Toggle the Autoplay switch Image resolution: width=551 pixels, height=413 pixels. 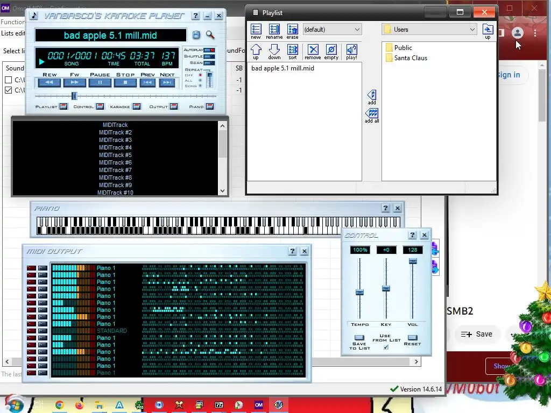pyautogui.click(x=209, y=50)
